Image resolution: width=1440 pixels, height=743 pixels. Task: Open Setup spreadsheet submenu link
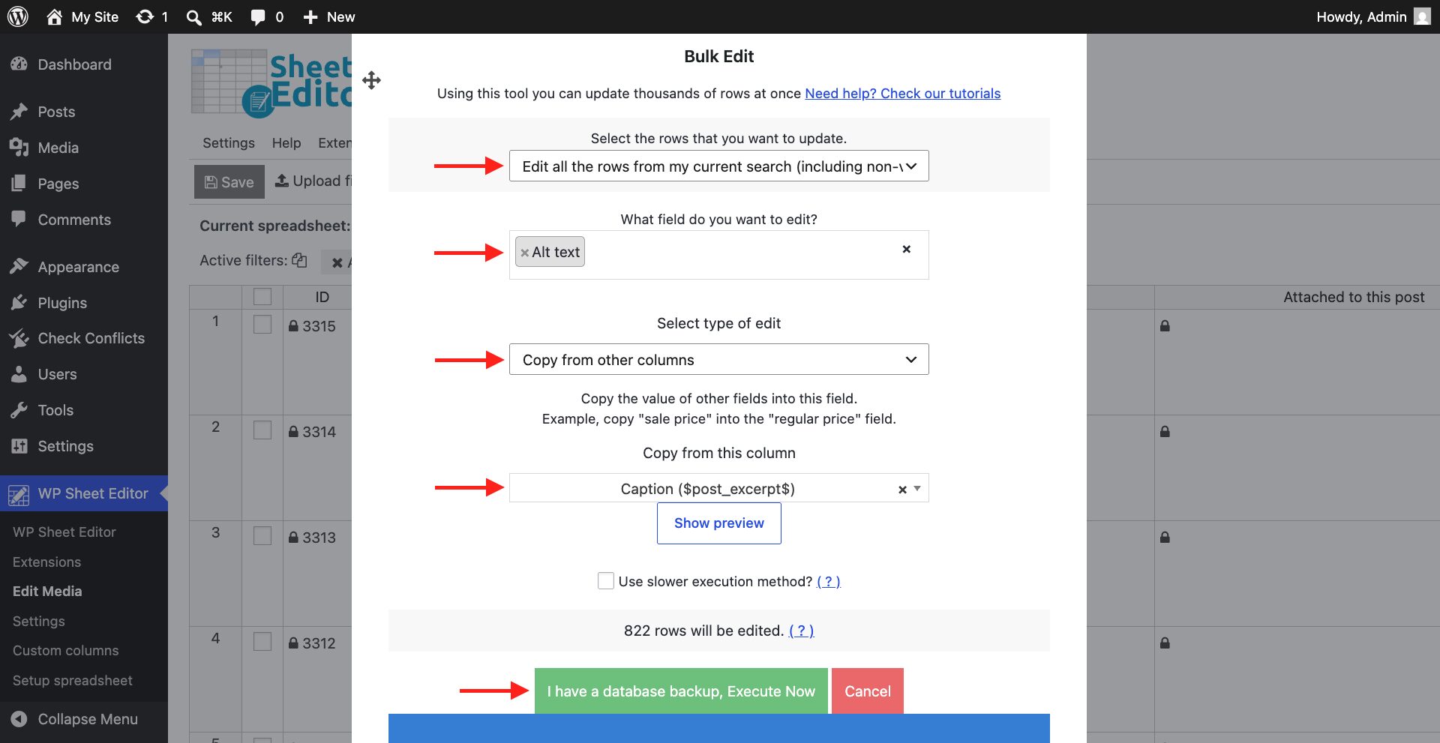[72, 681]
